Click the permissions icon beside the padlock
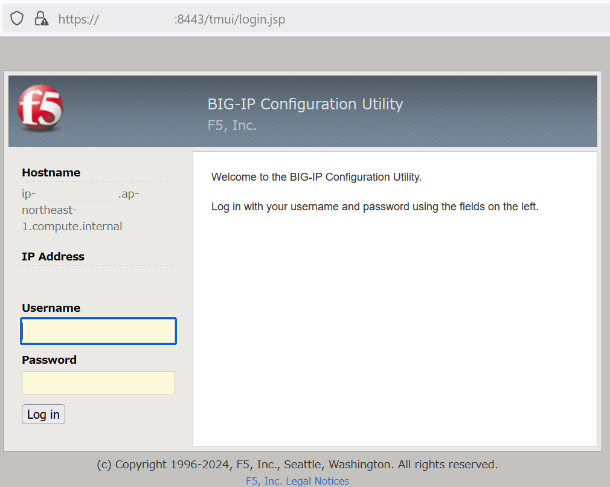The image size is (610, 487). pos(45,21)
